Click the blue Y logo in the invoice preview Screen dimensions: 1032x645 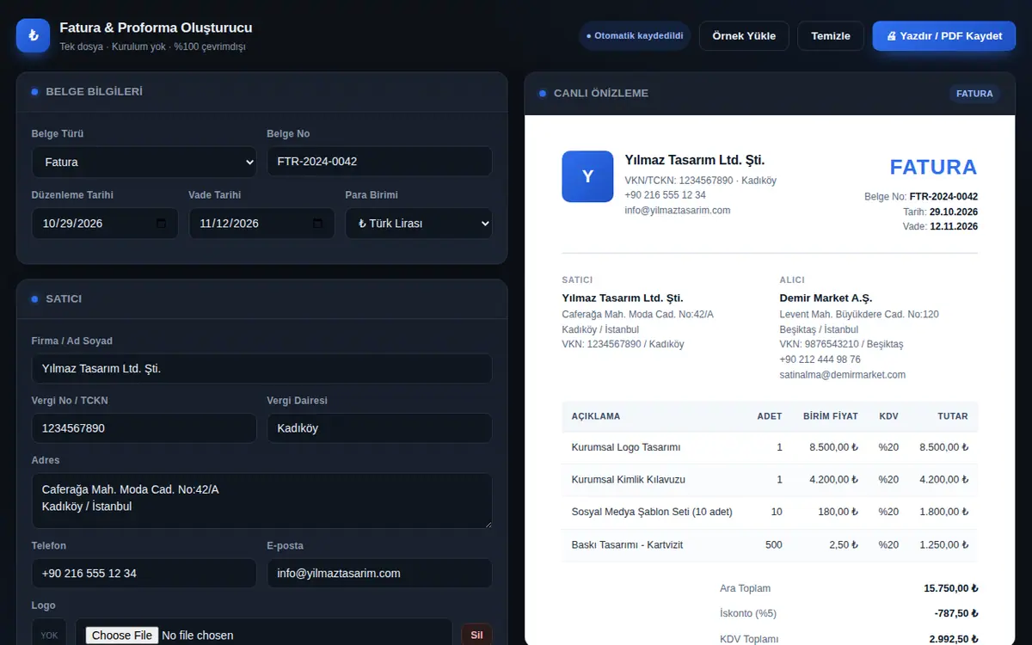click(587, 176)
